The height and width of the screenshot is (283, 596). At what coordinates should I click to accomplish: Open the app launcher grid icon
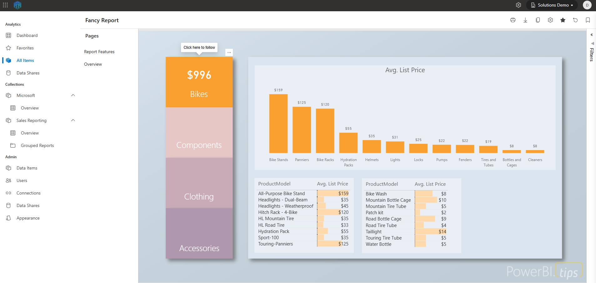[5, 5]
